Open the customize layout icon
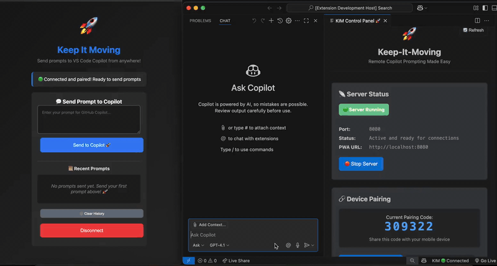This screenshot has width=497, height=266. pyautogui.click(x=476, y=8)
